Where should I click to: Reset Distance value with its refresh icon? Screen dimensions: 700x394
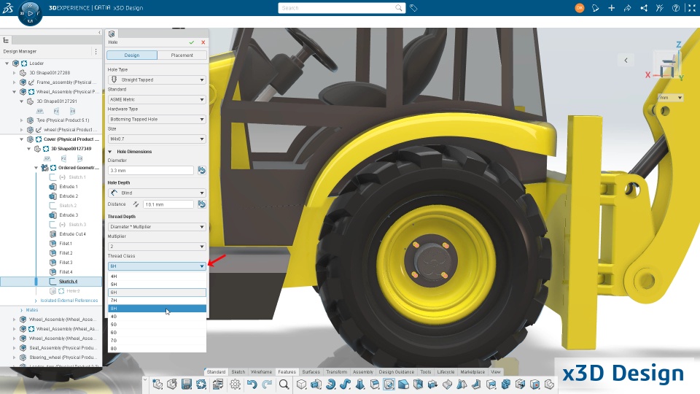pyautogui.click(x=202, y=204)
